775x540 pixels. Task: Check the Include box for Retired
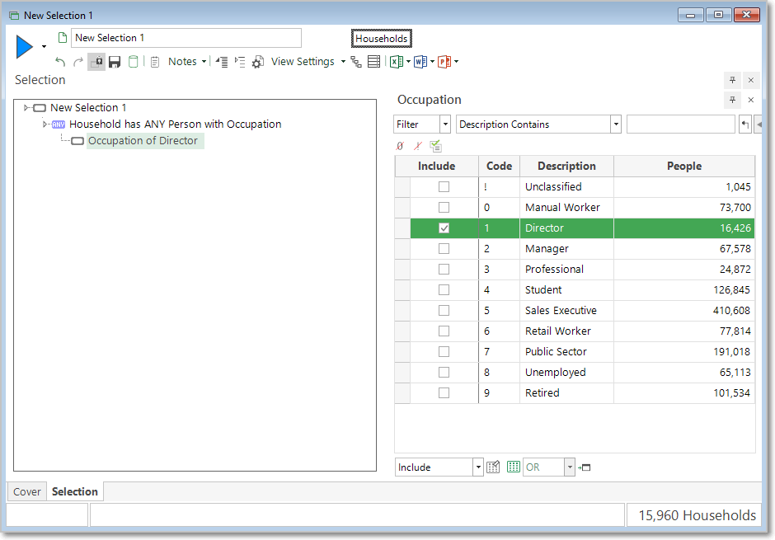coord(444,392)
